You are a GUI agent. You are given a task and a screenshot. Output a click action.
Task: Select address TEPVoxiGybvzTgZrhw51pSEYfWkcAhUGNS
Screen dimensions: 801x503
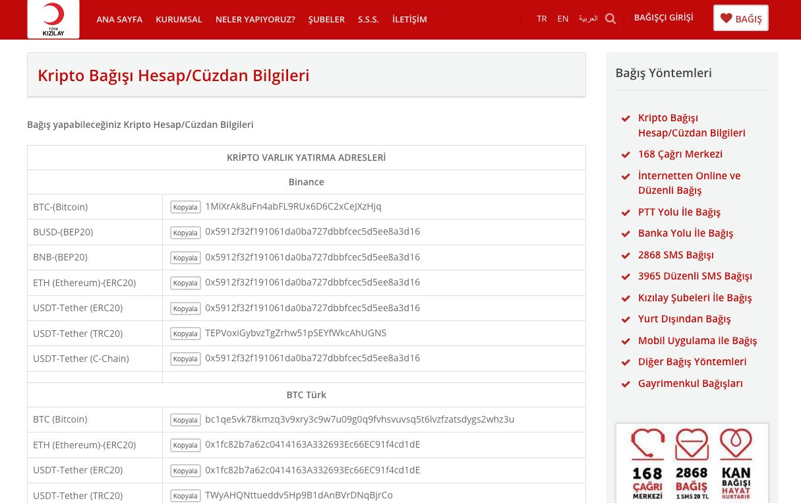click(296, 333)
